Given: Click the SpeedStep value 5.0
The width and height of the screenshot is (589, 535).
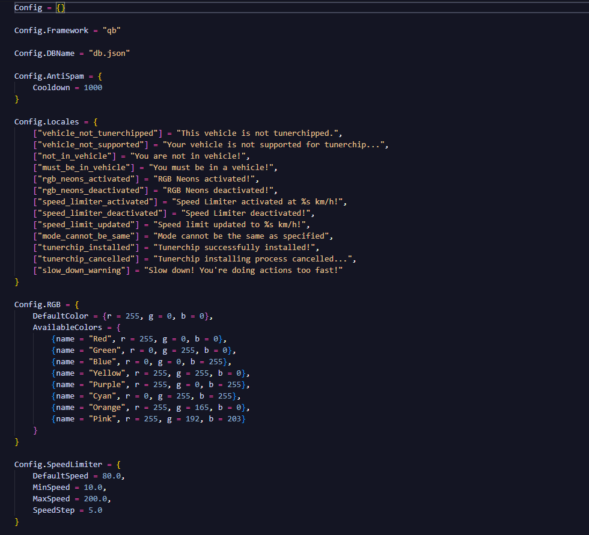Looking at the screenshot, I should 96,510.
